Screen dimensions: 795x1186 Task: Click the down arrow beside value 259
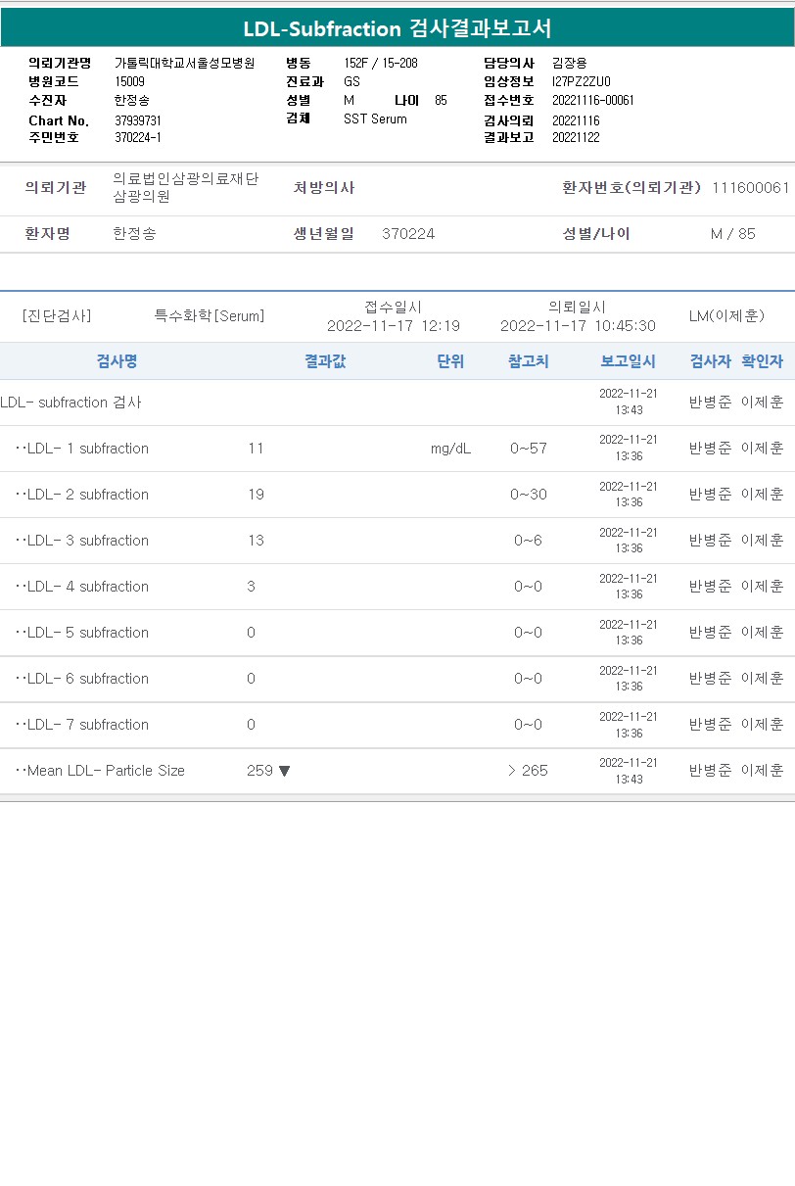(284, 771)
